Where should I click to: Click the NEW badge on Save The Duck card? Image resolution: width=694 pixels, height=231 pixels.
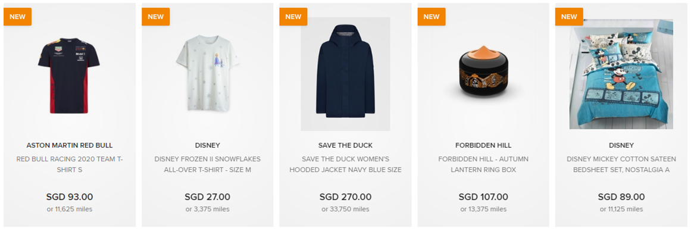point(293,17)
